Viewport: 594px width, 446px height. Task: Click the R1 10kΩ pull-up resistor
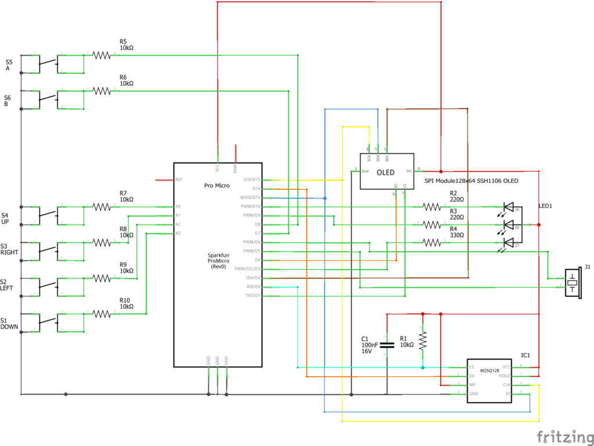(x=423, y=340)
